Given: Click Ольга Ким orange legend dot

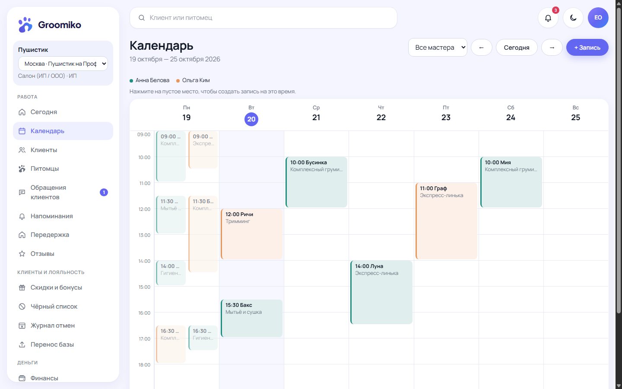Looking at the screenshot, I should coord(178,80).
